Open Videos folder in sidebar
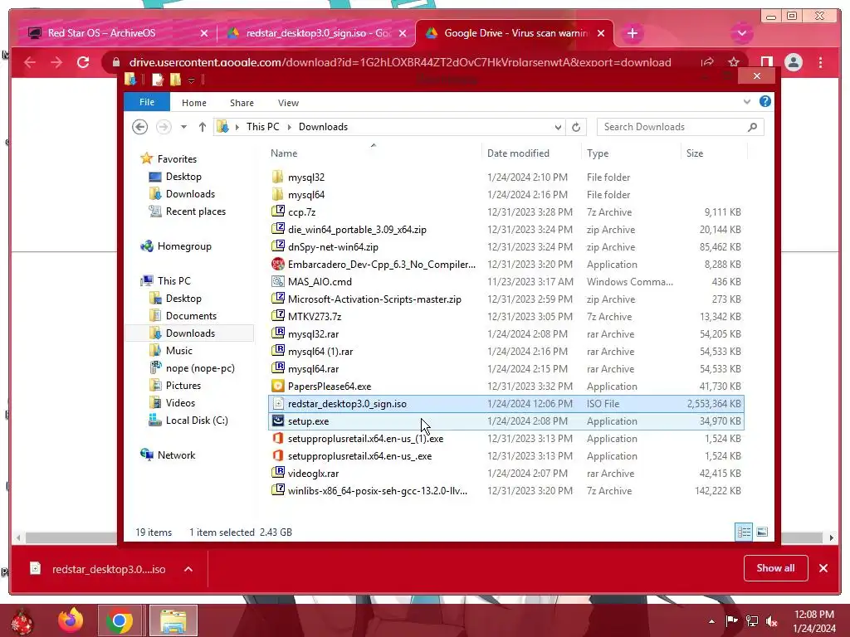 point(180,403)
